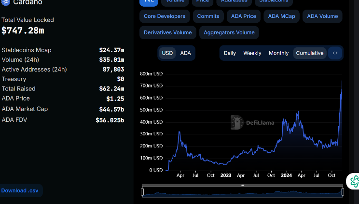Image resolution: width=359 pixels, height=204 pixels.
Task: Click the right range slider handle
Action: click(x=343, y=192)
